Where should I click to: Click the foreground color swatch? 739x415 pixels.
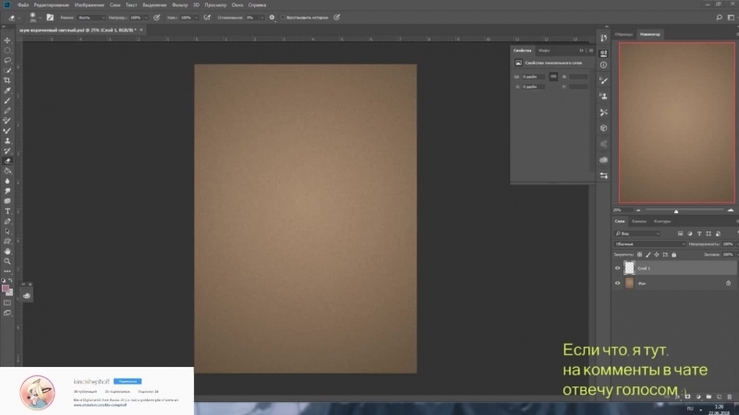[6, 289]
